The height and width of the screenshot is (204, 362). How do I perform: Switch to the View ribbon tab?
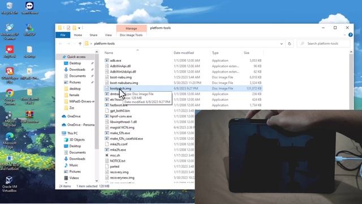(x=108, y=35)
